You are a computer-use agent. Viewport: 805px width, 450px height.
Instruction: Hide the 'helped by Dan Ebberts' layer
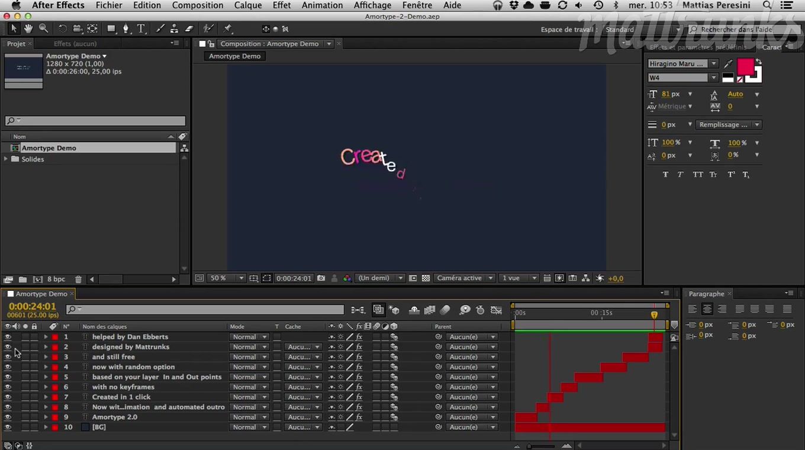coord(8,337)
